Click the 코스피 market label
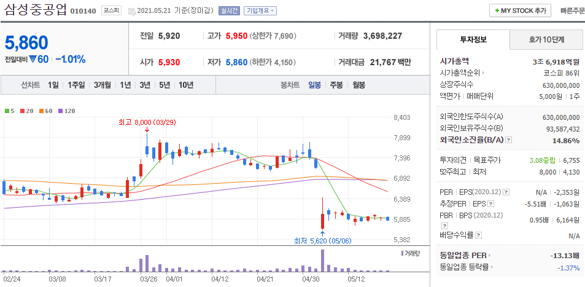The height and width of the screenshot is (287, 585). coord(112,10)
